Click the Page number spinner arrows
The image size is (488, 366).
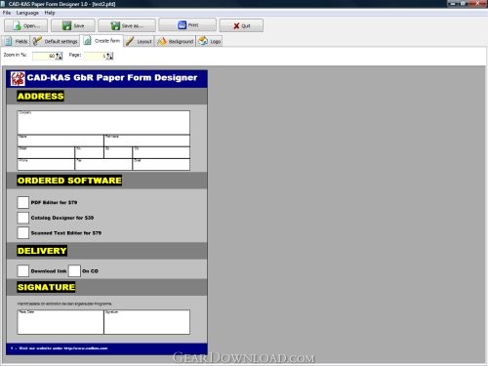tap(110, 56)
